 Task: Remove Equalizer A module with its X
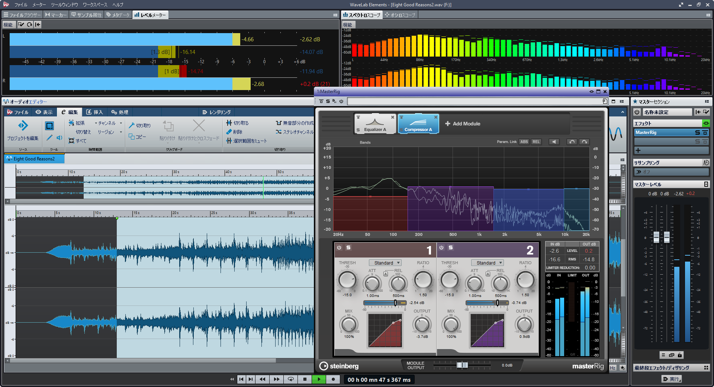tap(392, 117)
